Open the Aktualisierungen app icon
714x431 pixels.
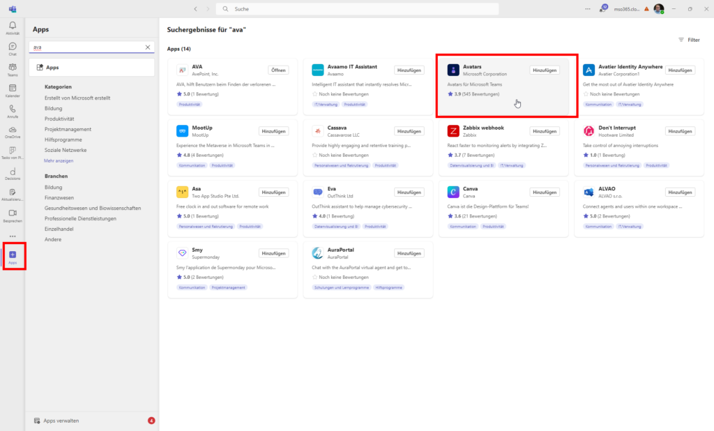[x=13, y=194]
